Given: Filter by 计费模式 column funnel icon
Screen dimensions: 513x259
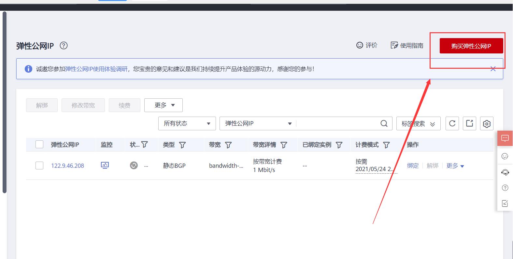Looking at the screenshot, I should point(386,145).
